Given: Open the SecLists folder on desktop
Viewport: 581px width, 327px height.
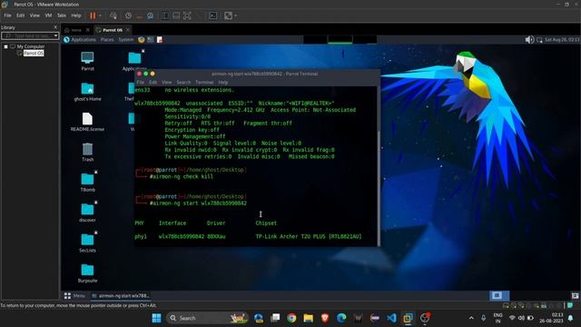Looking at the screenshot, I should click(87, 243).
